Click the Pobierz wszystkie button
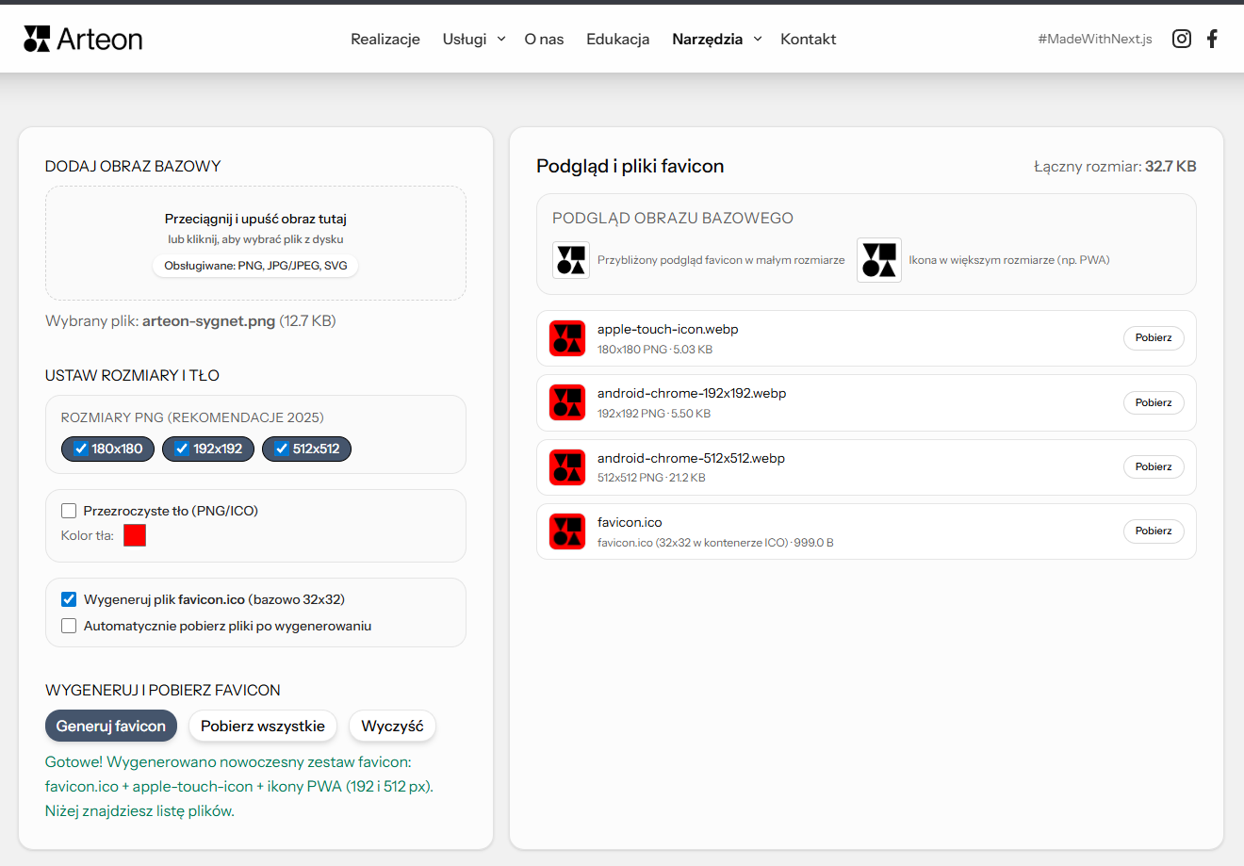 click(x=262, y=726)
